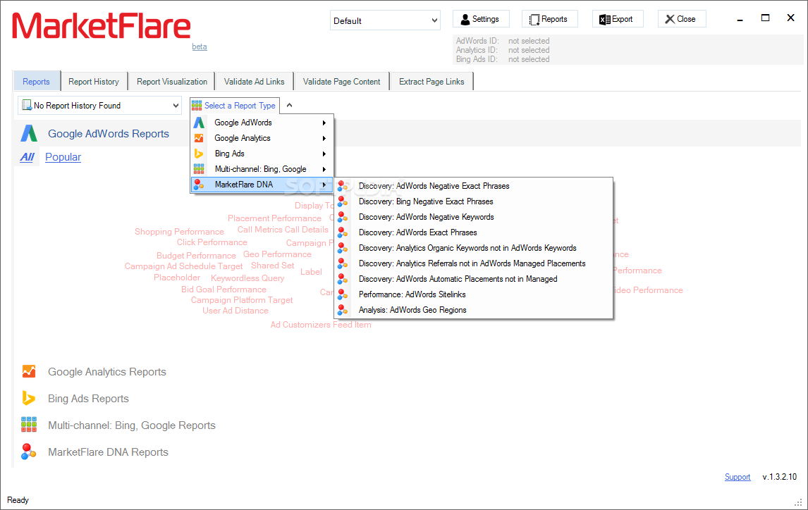Screen dimensions: 808x510
Task: Expand the Google AdWords submenu arrow
Action: coord(324,123)
